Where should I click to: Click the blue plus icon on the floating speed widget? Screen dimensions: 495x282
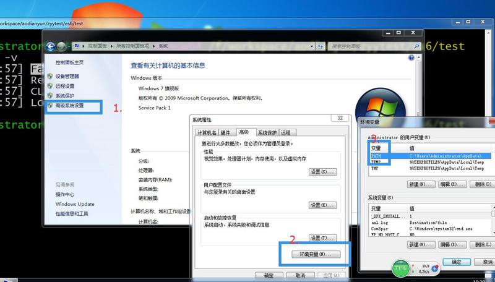point(435,268)
